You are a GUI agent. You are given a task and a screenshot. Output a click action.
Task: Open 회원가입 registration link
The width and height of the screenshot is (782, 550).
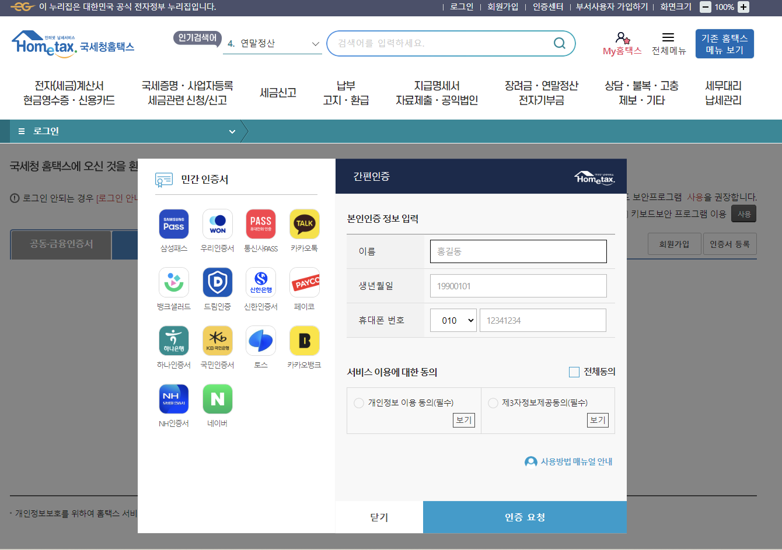coord(503,6)
